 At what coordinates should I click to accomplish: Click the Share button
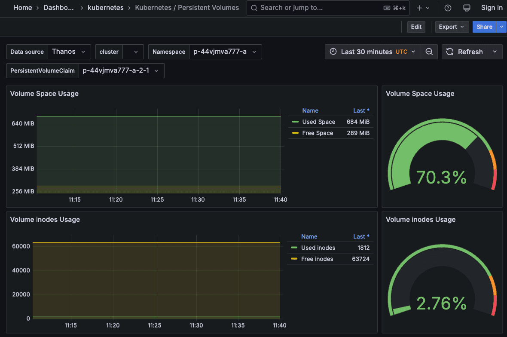pyautogui.click(x=484, y=27)
